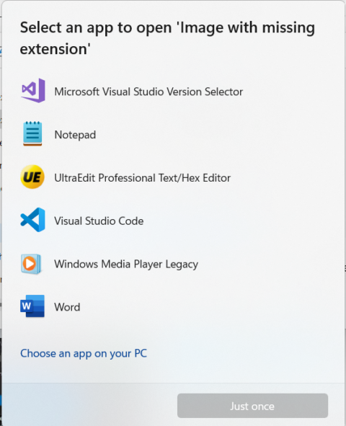Select the Visual Studio Code label

point(99,221)
